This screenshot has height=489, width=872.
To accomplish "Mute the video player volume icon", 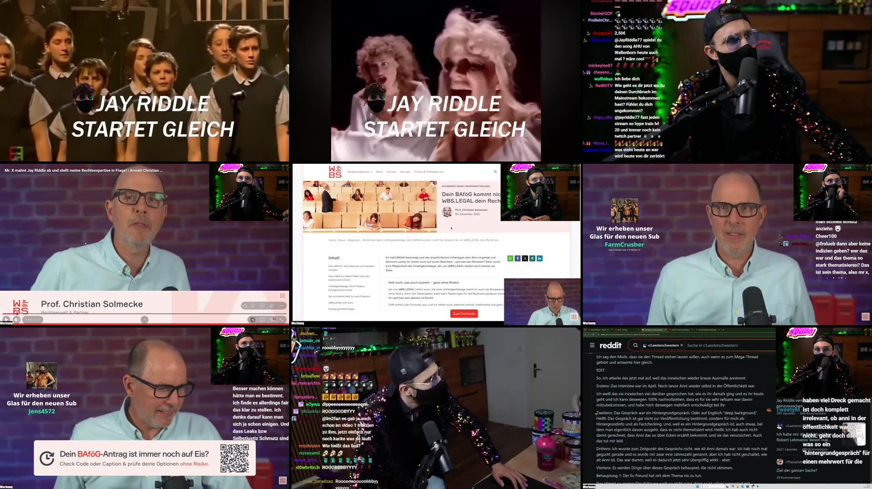I will (x=16, y=320).
